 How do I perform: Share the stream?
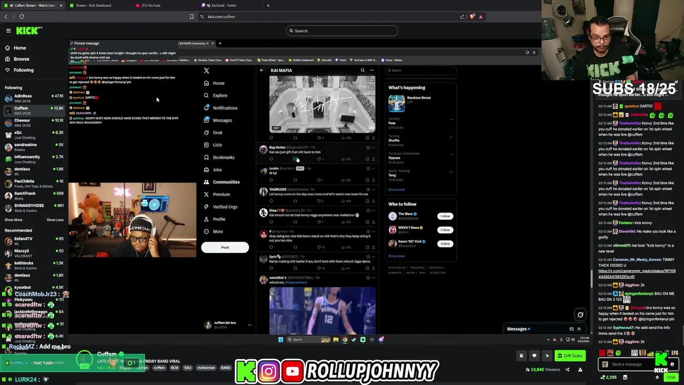[x=568, y=369]
